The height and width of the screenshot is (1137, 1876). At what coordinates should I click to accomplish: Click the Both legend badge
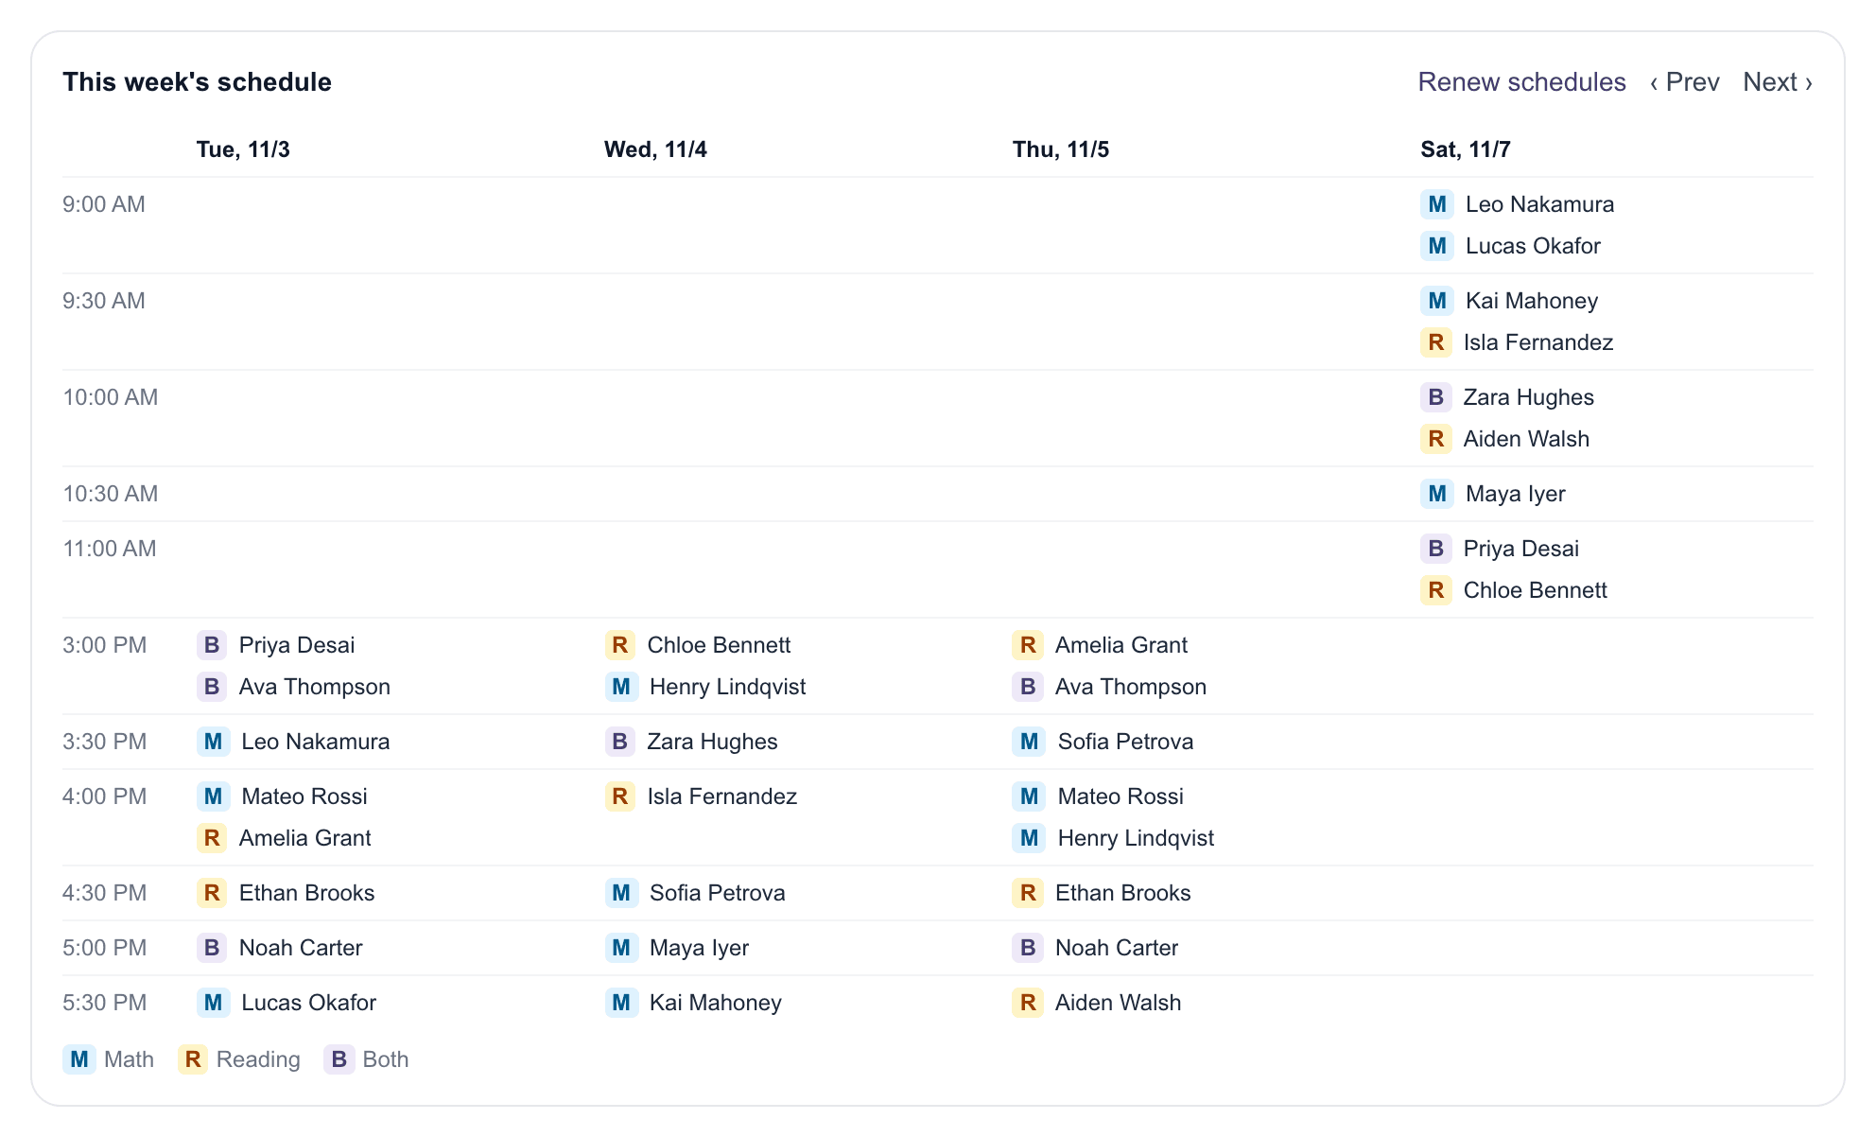tap(339, 1059)
